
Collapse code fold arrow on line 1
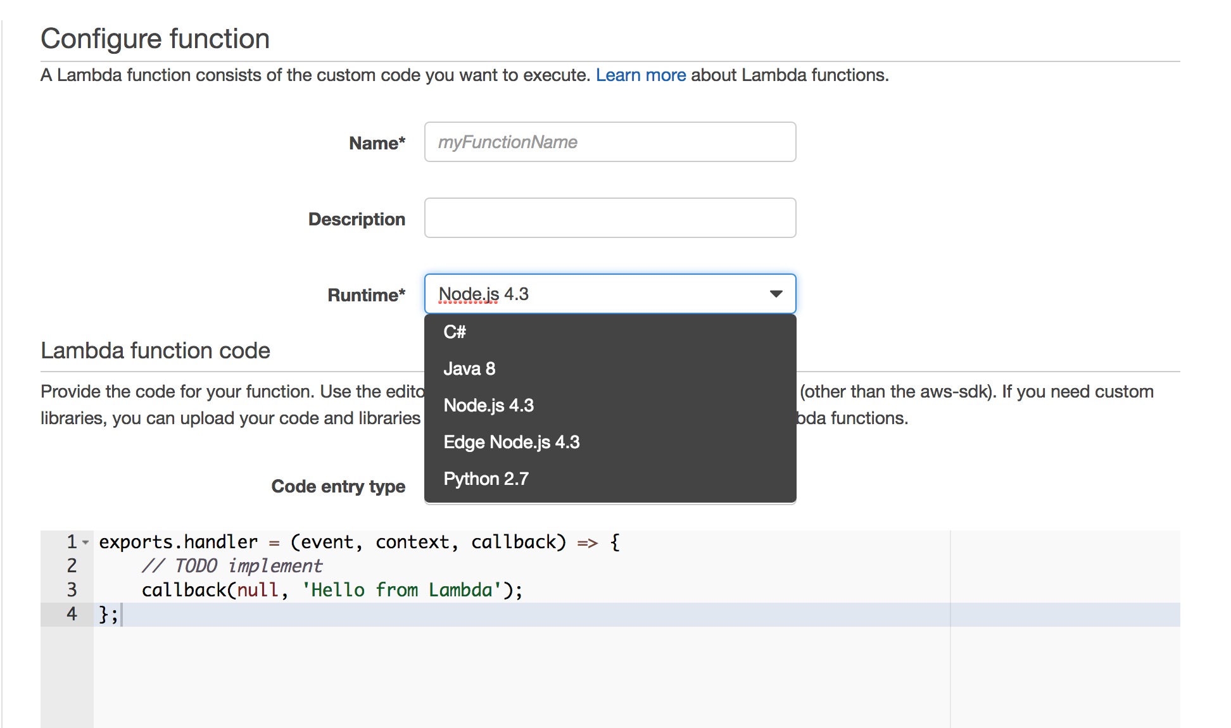click(x=85, y=543)
